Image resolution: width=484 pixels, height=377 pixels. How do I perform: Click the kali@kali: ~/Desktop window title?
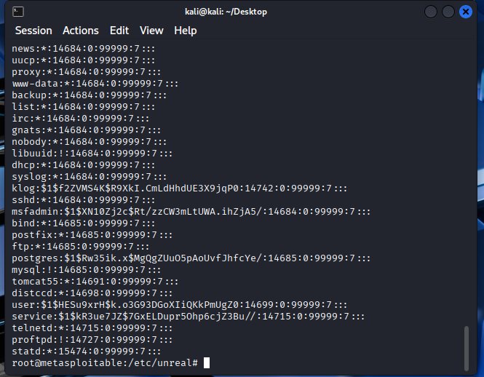(x=226, y=12)
